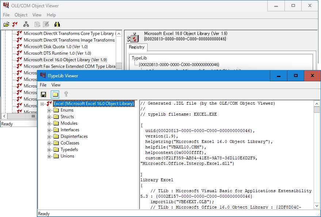Image resolution: width=321 pixels, height=217 pixels.
Task: Click the copy description toolbar icon
Action: pyautogui.click(x=37, y=24)
